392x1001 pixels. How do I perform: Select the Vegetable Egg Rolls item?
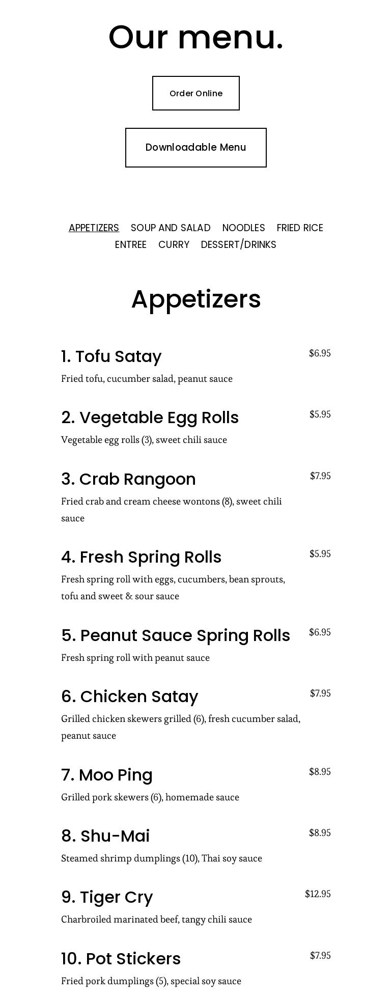150,418
